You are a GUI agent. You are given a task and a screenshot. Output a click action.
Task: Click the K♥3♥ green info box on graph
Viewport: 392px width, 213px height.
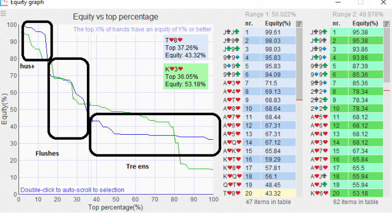[185, 77]
